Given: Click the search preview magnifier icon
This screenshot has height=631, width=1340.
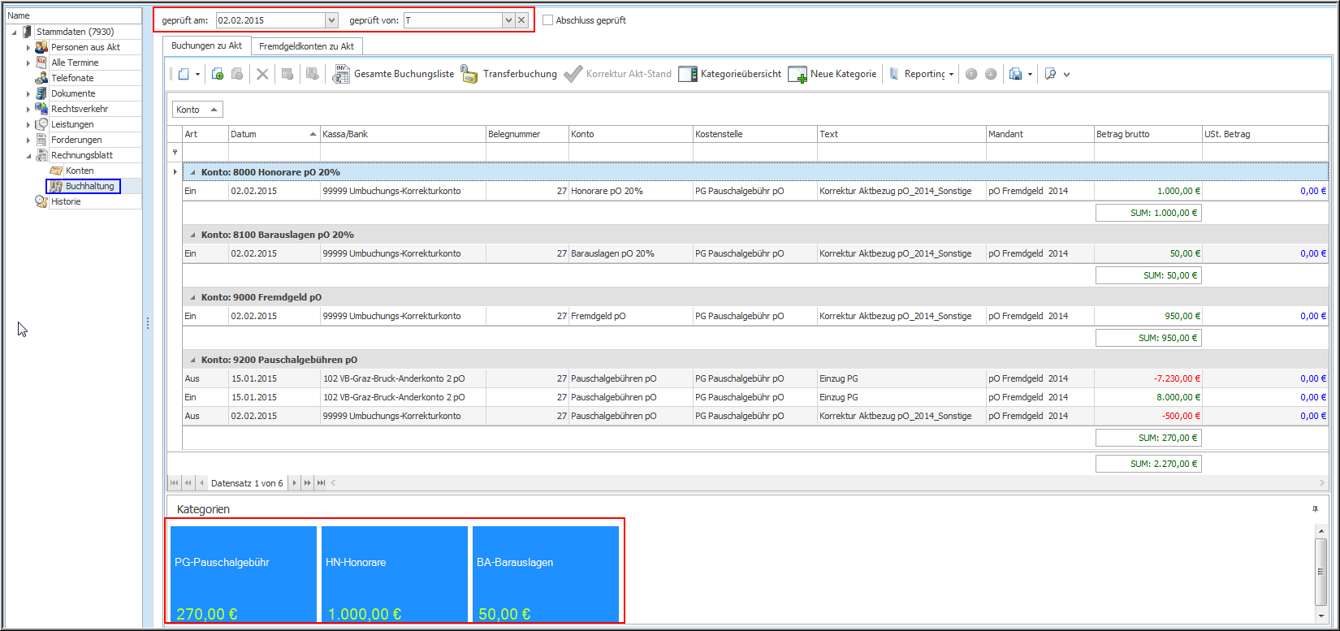Looking at the screenshot, I should [x=1050, y=74].
